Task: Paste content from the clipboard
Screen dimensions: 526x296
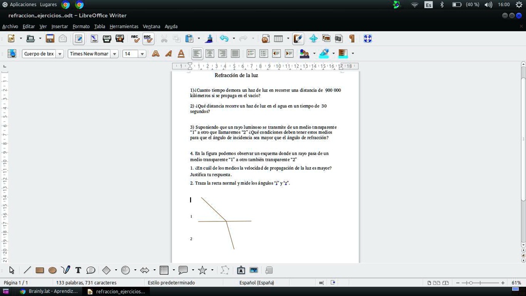Action: 189,38
